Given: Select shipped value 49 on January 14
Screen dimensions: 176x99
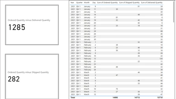Looking at the screenshot, I should coord(139,15).
